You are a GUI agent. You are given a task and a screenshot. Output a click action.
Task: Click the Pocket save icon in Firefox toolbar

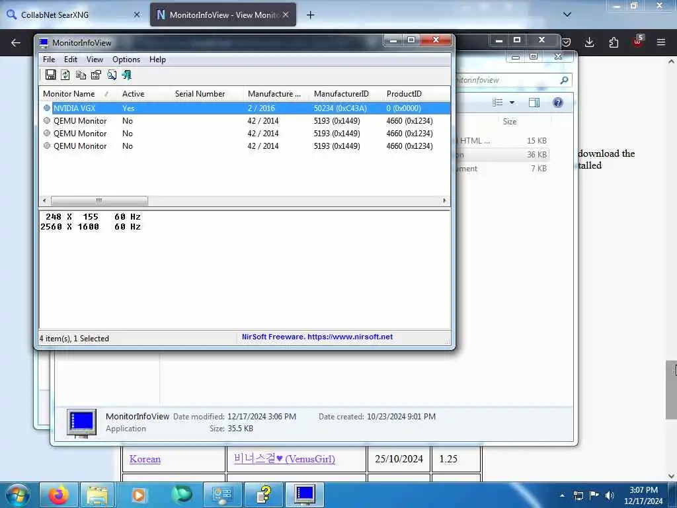pos(567,42)
